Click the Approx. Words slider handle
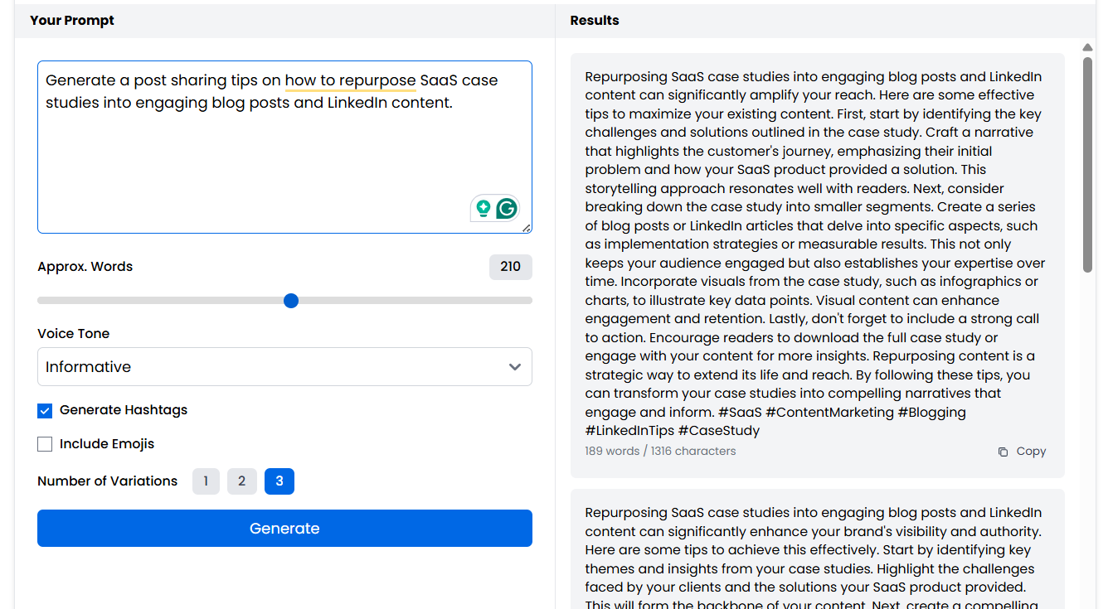The width and height of the screenshot is (1108, 609). (x=291, y=301)
